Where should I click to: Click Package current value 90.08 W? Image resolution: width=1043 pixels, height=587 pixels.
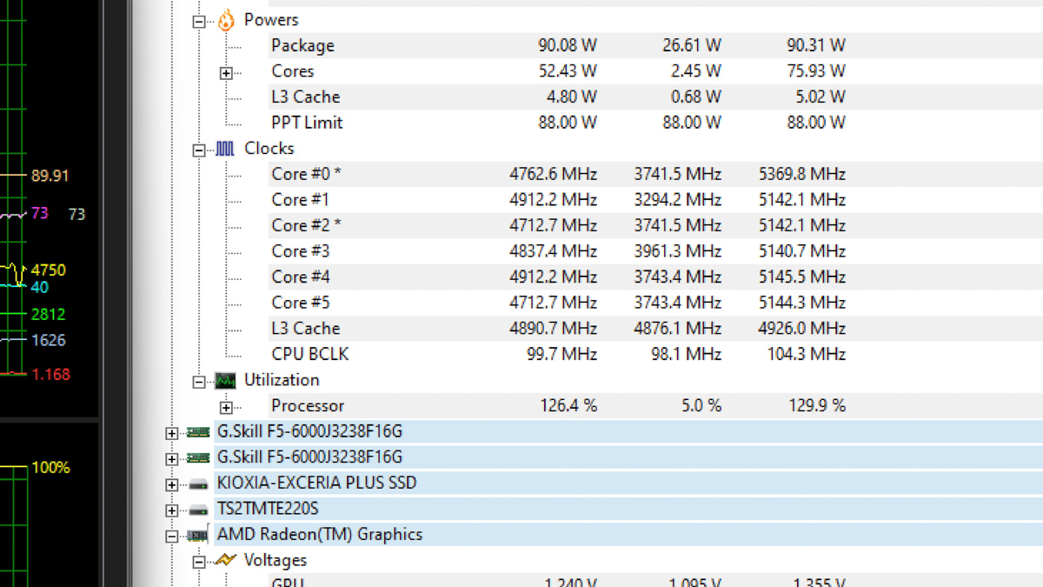point(568,45)
